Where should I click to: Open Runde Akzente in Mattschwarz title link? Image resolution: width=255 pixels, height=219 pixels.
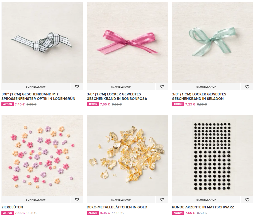(x=203, y=207)
